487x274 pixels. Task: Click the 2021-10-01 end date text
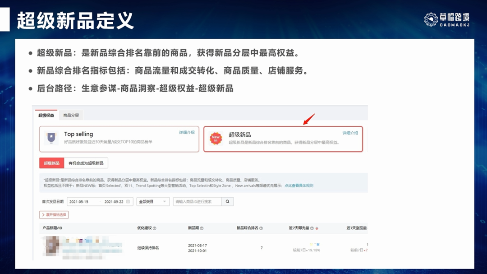pos(197,251)
